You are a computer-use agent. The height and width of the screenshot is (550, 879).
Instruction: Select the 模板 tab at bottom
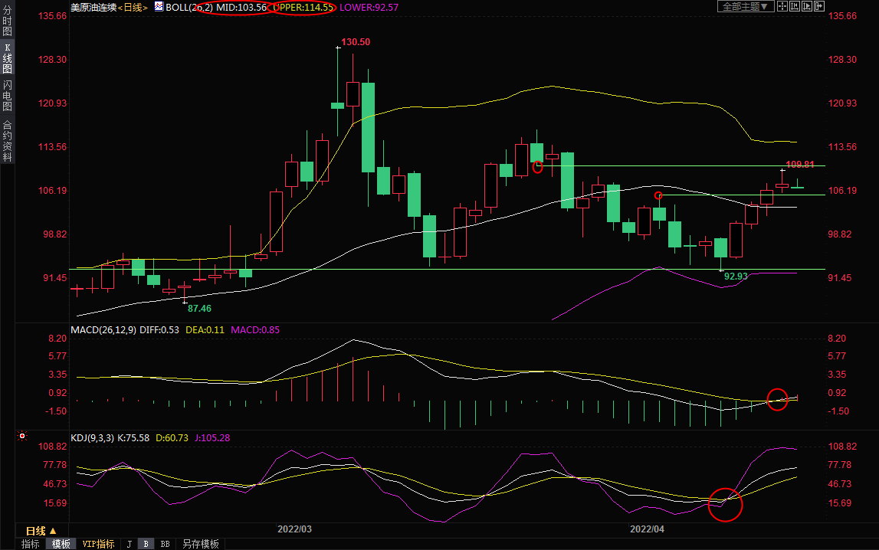[x=61, y=544]
